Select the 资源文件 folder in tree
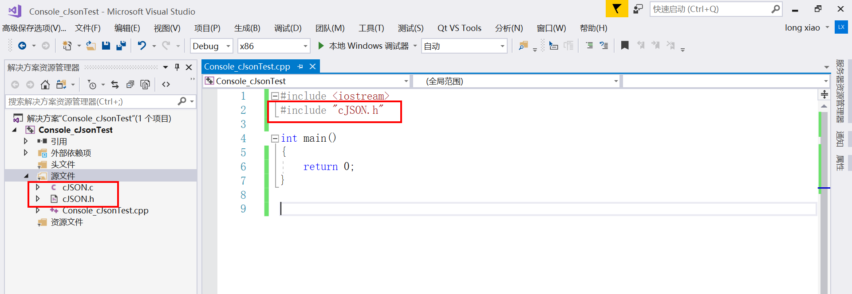The width and height of the screenshot is (852, 294). tap(67, 222)
